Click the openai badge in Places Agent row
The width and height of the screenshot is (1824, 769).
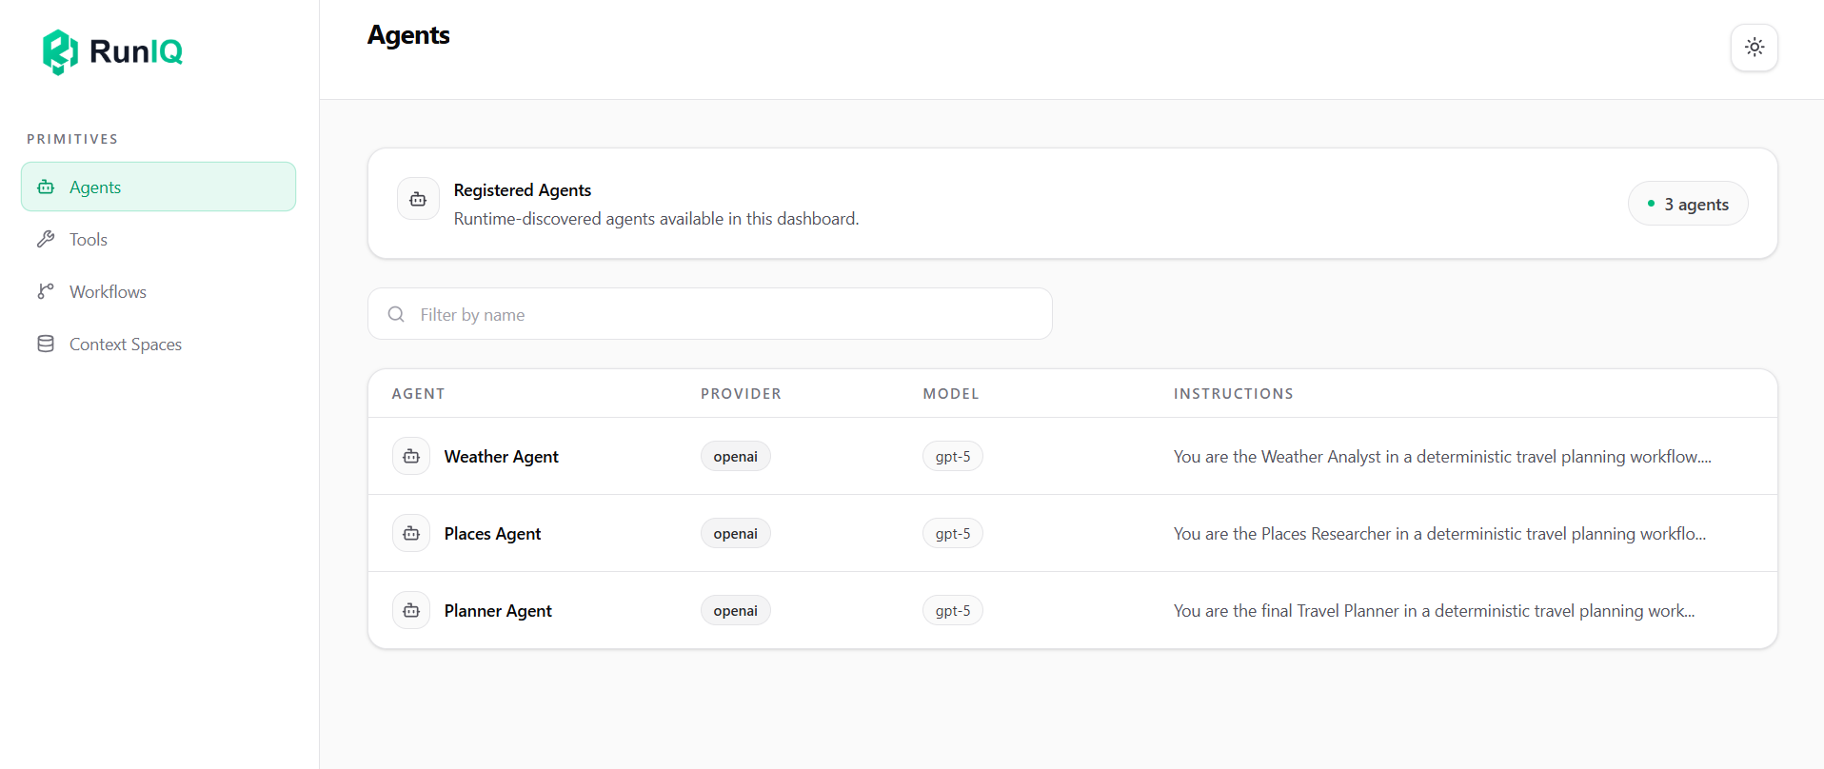click(x=735, y=533)
